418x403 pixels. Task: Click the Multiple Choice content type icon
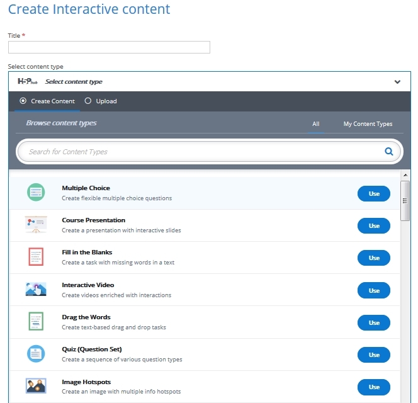(36, 193)
